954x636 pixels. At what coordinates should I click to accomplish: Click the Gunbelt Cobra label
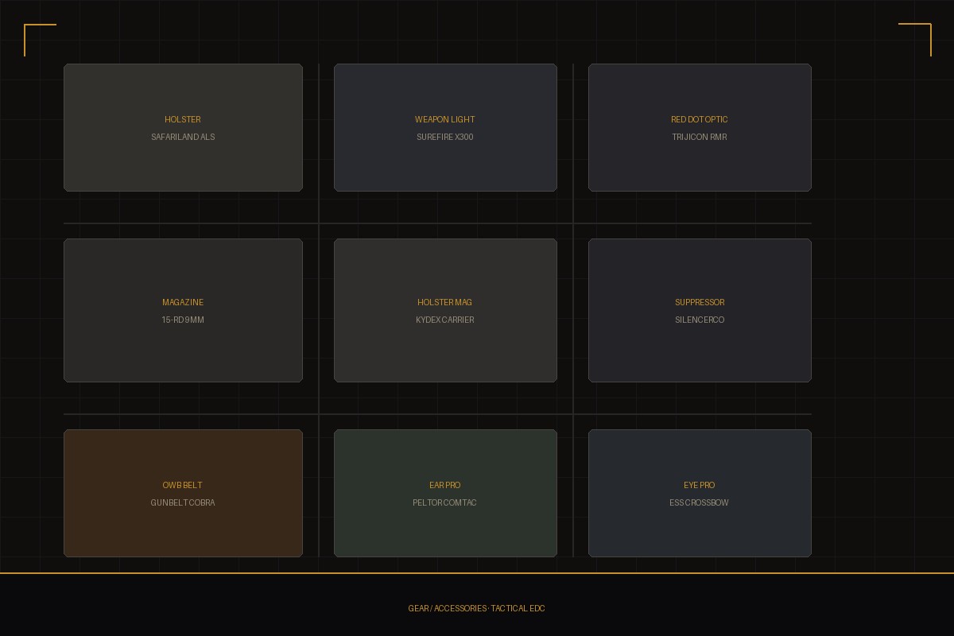tap(183, 502)
